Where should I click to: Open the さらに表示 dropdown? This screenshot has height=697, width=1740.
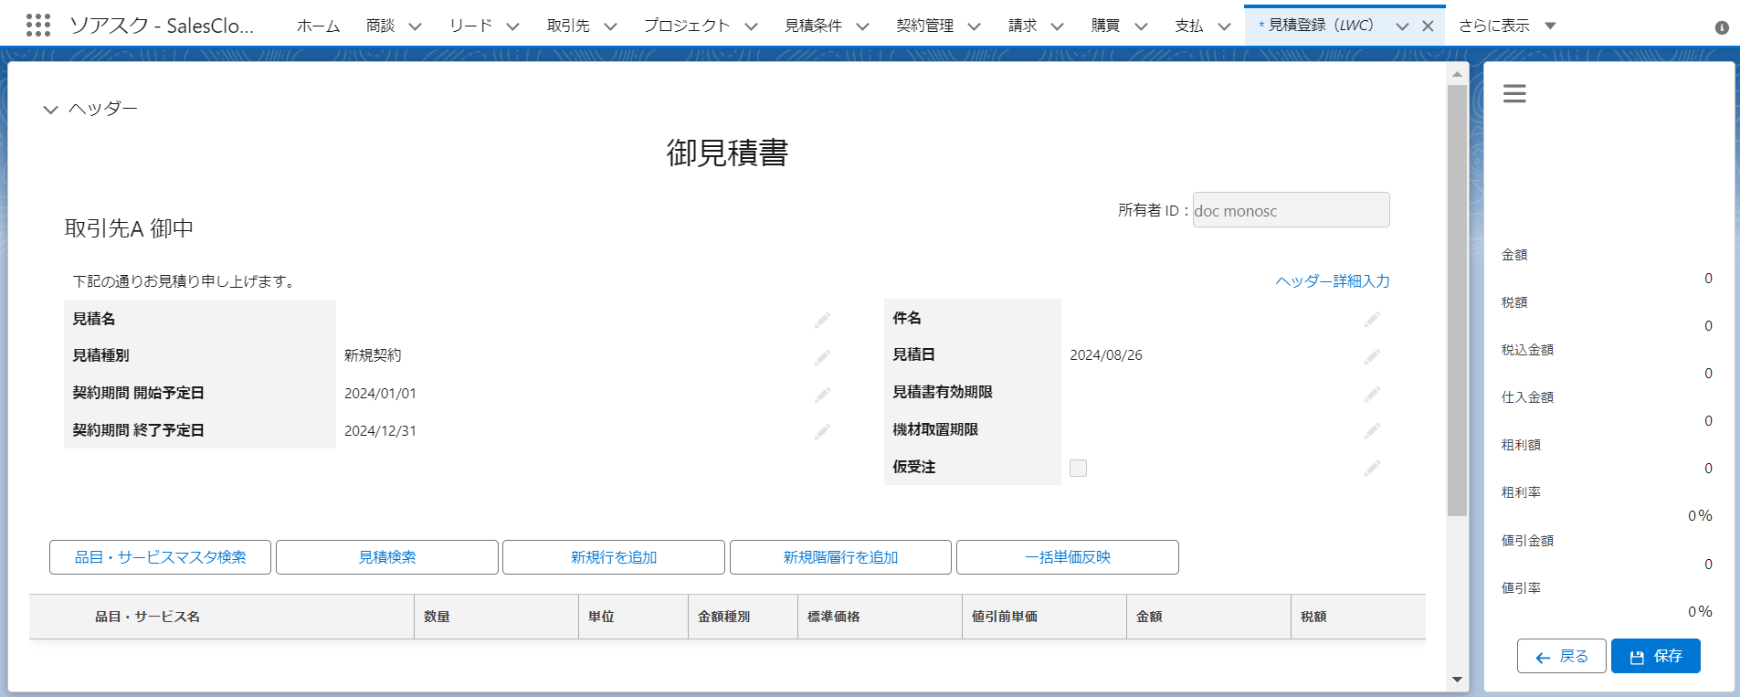pos(1550,26)
